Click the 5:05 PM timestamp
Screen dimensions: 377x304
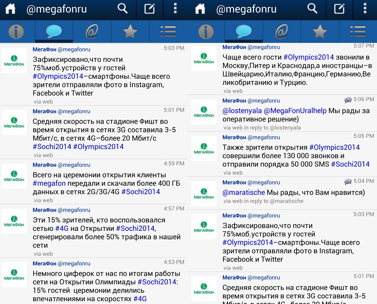[x=364, y=136]
